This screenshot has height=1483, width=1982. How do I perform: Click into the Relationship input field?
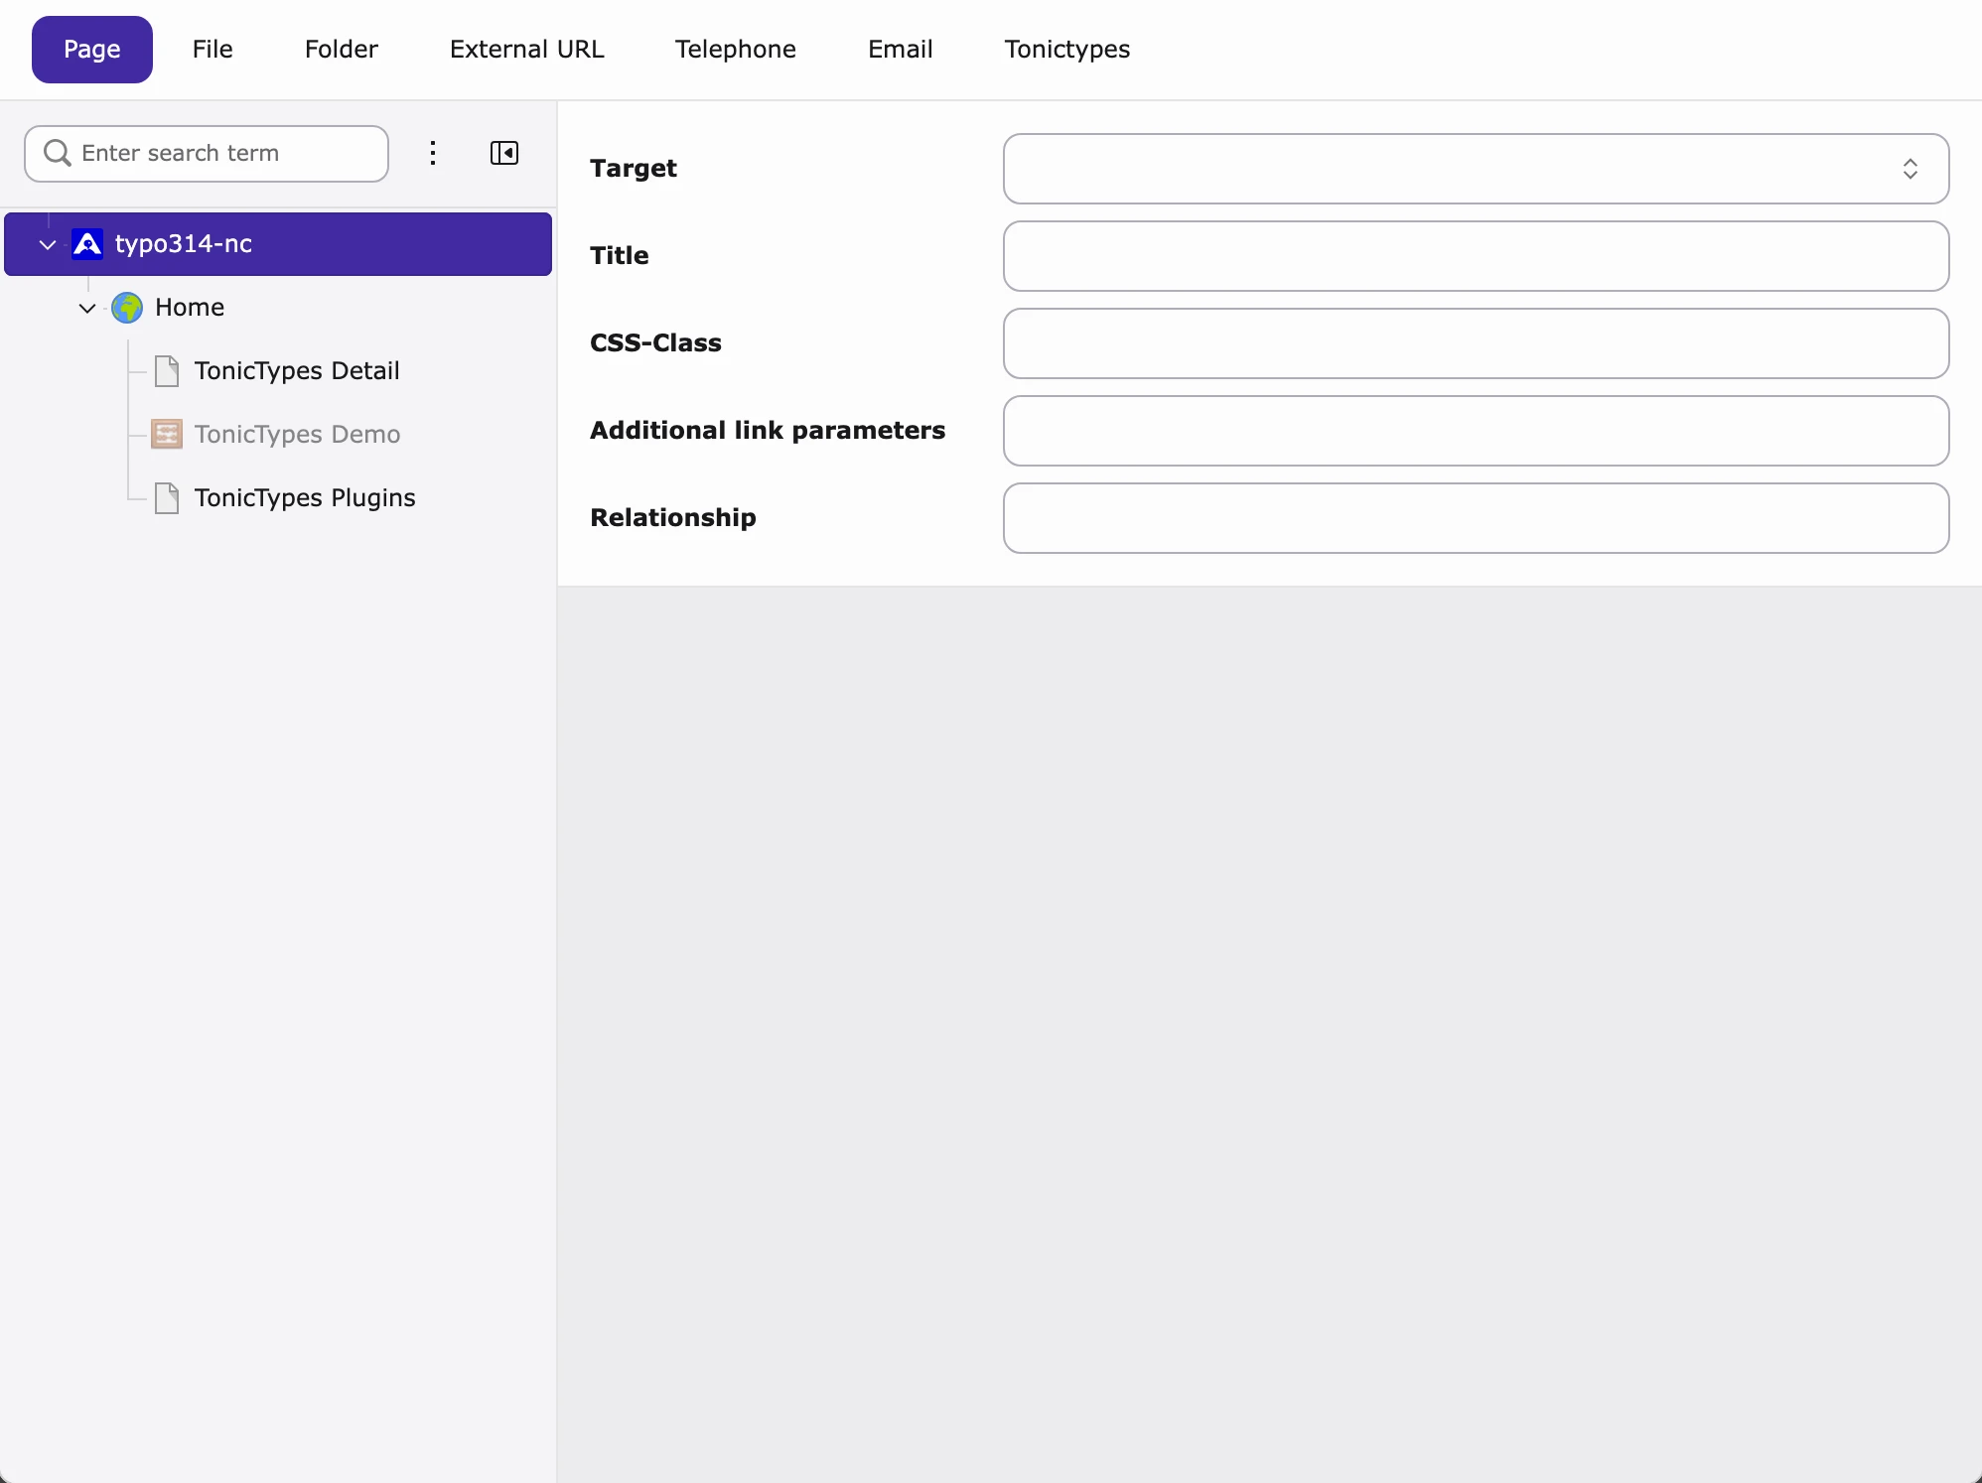(1476, 518)
